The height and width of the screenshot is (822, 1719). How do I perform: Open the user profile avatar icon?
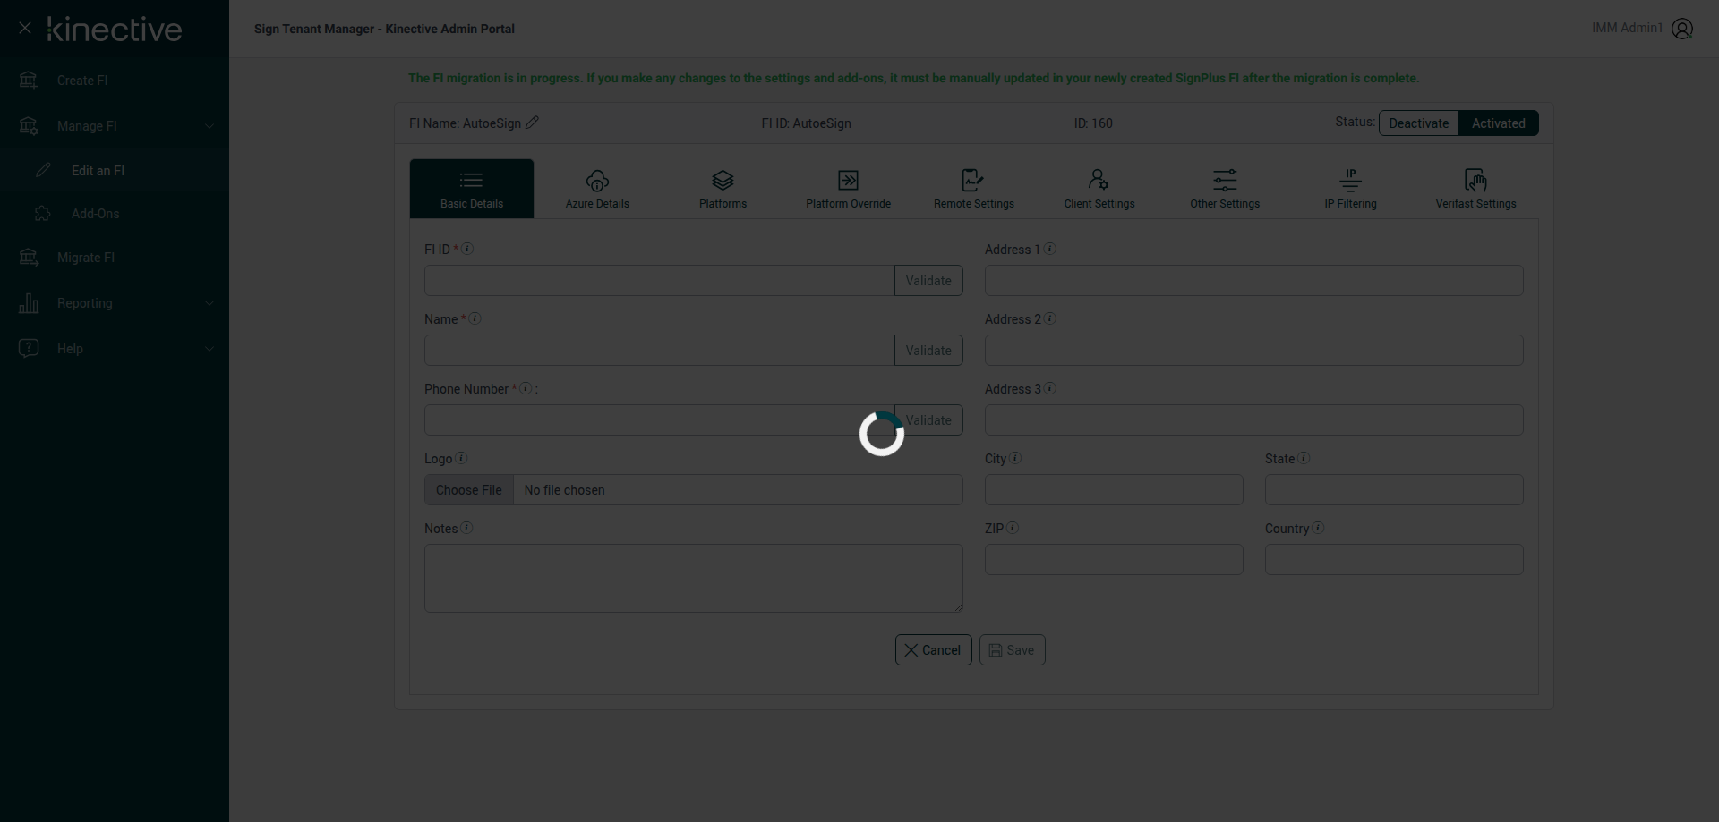tap(1682, 29)
